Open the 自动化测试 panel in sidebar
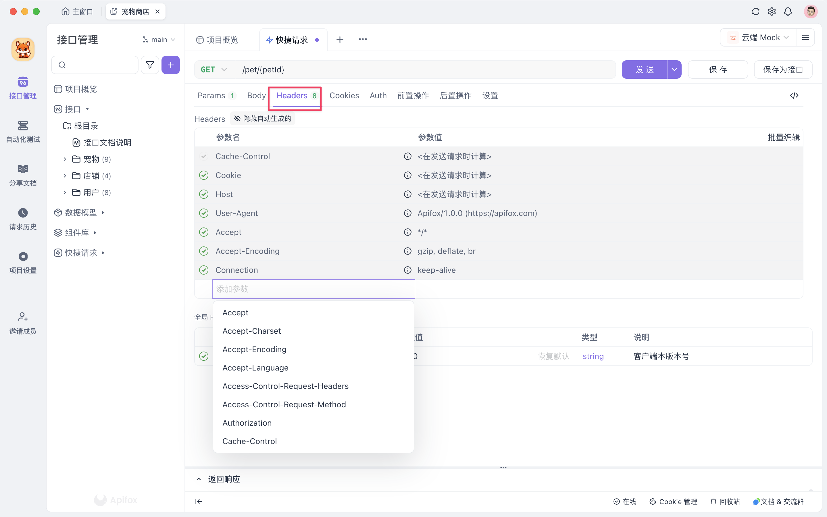The height and width of the screenshot is (517, 827). pos(23,132)
